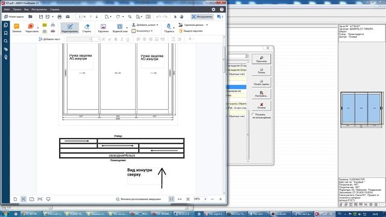Screen dimensions: 386x217
Task: Click the Просмотр button in print dialog
Action: [x=261, y=59]
